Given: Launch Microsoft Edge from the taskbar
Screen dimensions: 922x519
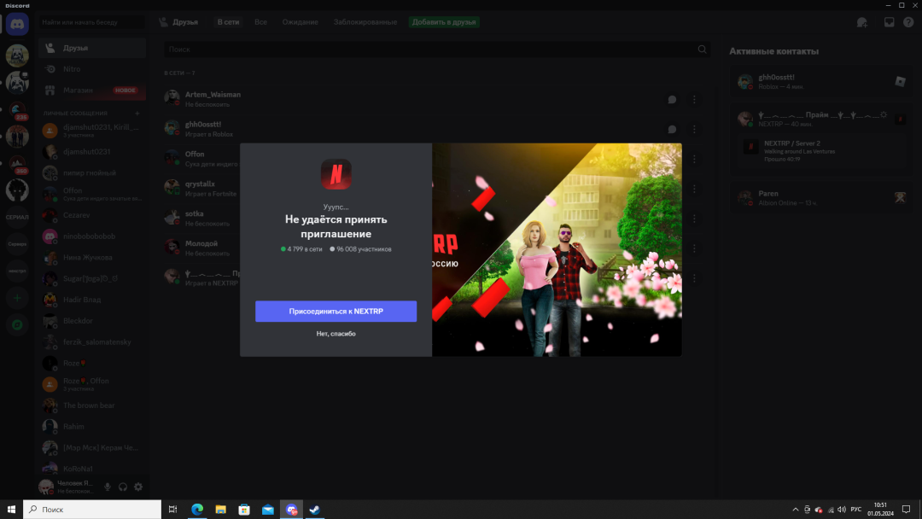Looking at the screenshot, I should click(197, 510).
